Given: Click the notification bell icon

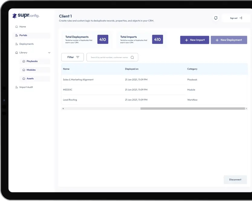Looking at the screenshot, I should 216,18.
